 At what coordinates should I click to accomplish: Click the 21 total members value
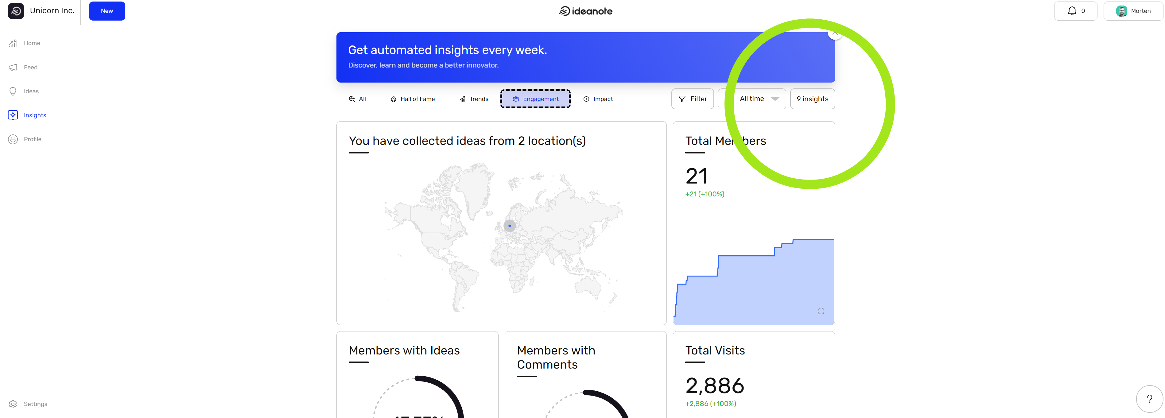tap(697, 176)
